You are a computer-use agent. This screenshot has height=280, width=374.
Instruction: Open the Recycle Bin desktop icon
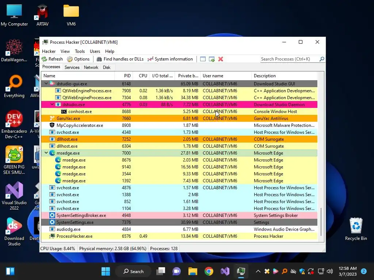click(356, 229)
